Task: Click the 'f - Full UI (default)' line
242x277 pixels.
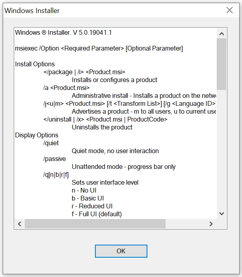Action: 97,214
